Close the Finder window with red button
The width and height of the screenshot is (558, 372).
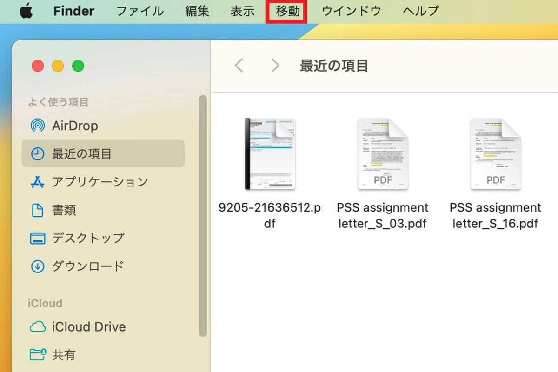[x=38, y=66]
